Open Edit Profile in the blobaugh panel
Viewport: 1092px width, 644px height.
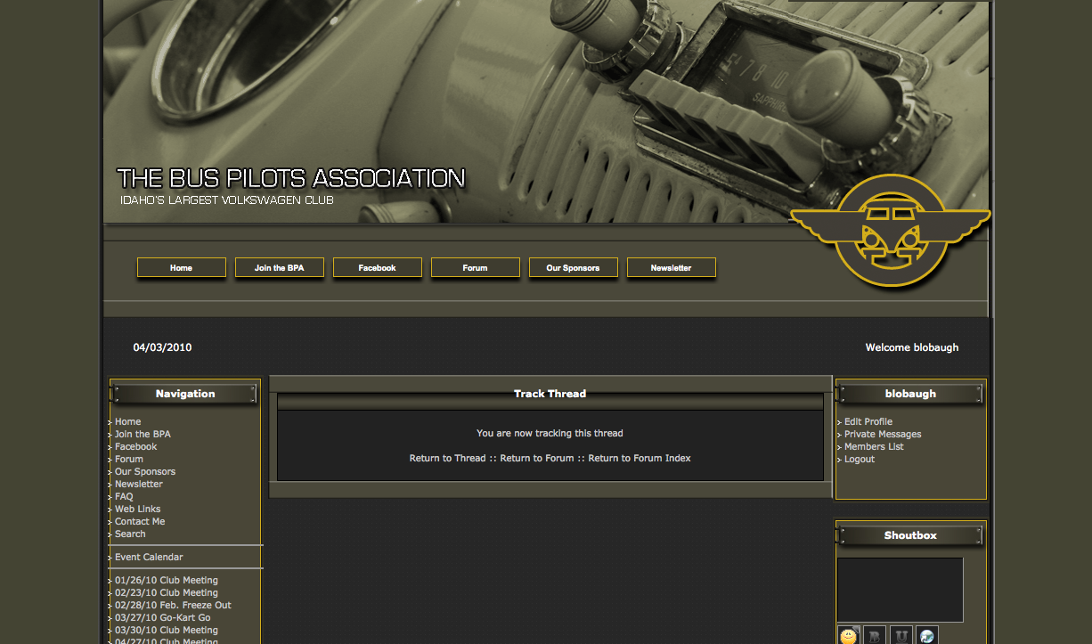click(x=868, y=422)
